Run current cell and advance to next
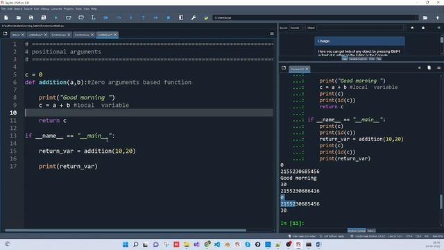This screenshot has width=444, height=250. [81, 17]
